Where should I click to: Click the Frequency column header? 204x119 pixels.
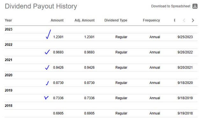(x=151, y=20)
